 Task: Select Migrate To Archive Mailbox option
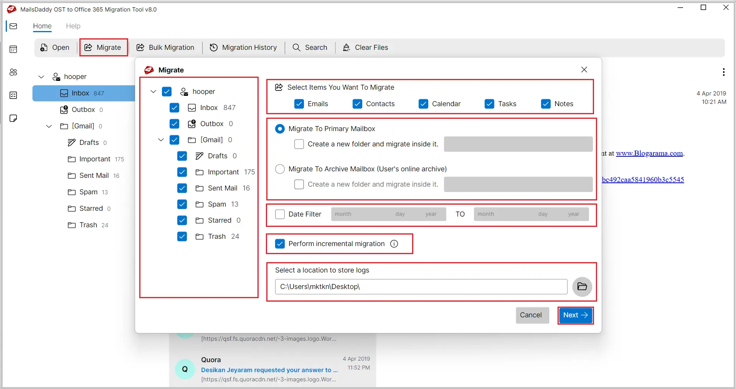[280, 169]
